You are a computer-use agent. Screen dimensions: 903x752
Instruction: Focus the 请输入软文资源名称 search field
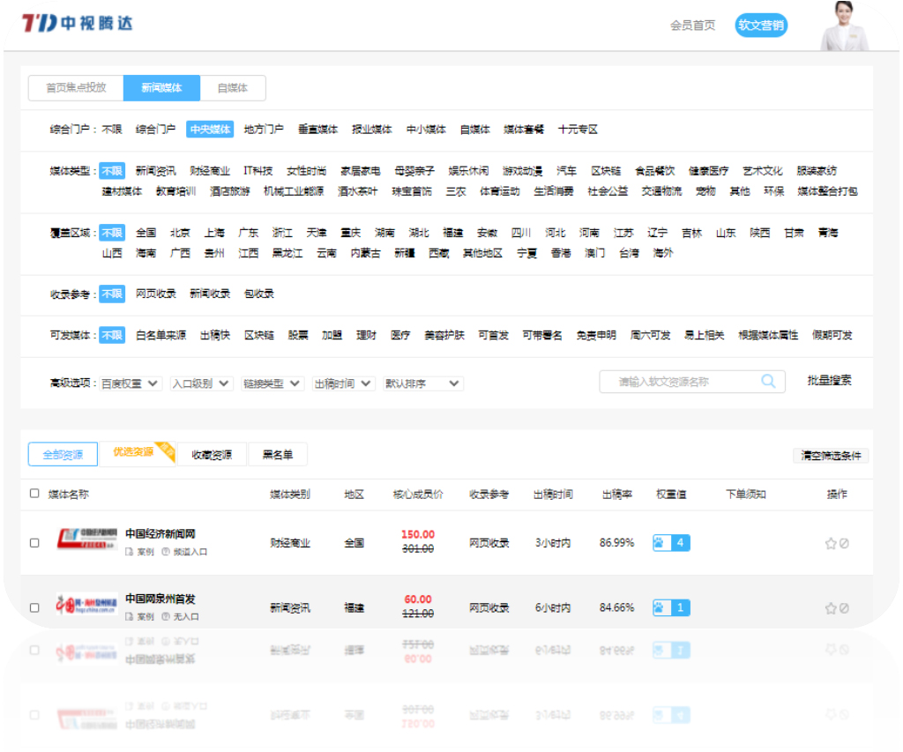pos(692,382)
